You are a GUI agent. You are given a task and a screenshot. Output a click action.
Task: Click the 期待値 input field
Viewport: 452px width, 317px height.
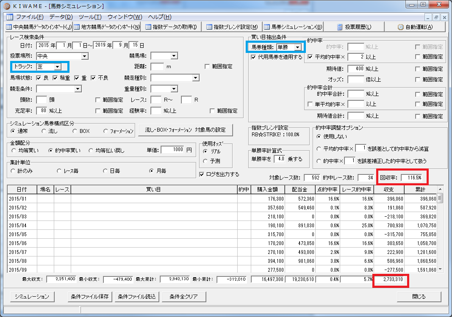(356, 69)
